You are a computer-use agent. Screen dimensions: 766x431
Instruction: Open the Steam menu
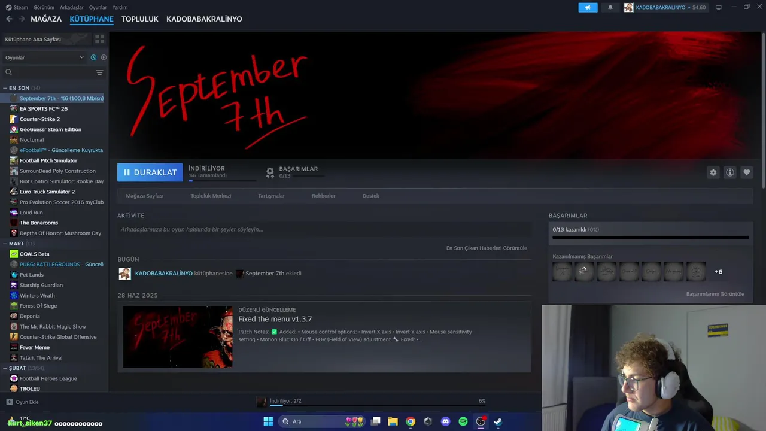point(17,7)
